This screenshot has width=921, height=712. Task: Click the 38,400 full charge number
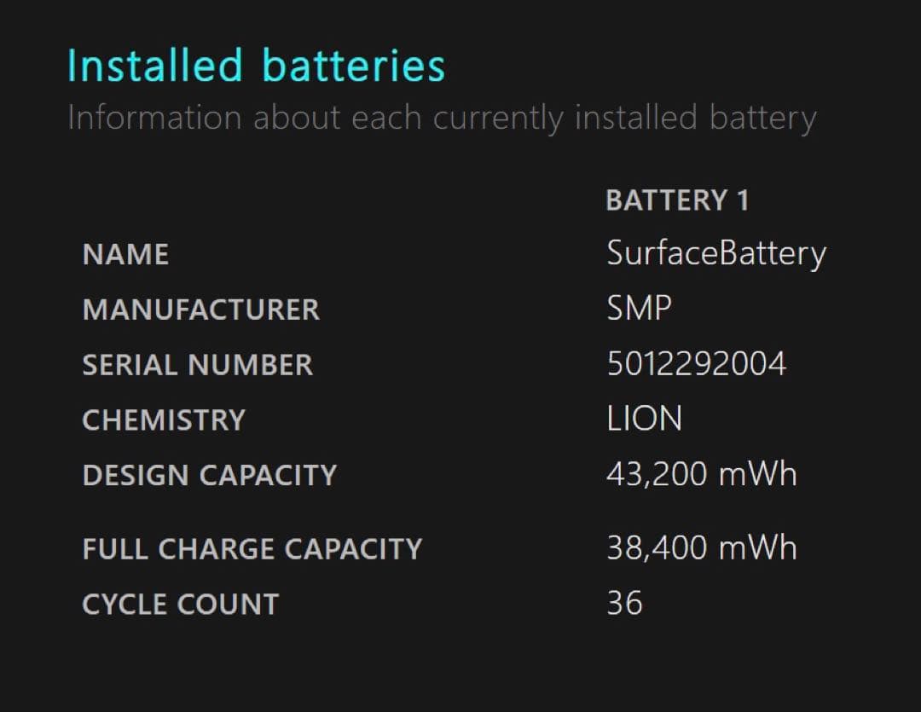pos(657,547)
